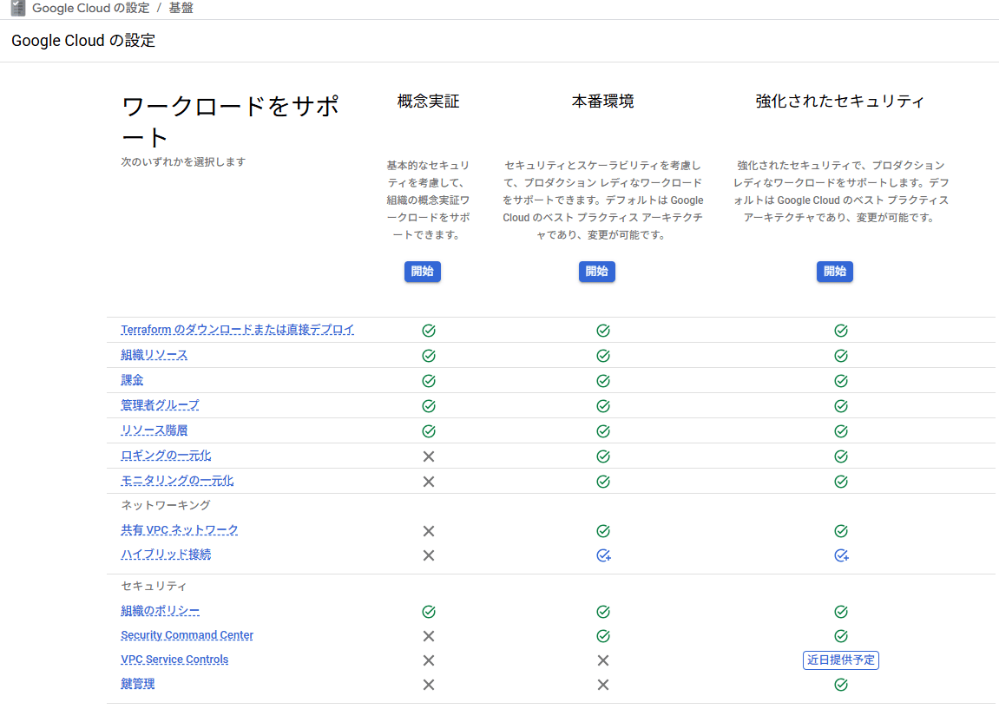Go to the リソース階層 link
The width and height of the screenshot is (999, 709).
pos(154,430)
